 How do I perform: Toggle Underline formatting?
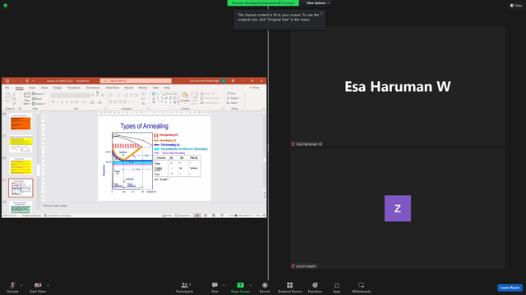coord(62,102)
